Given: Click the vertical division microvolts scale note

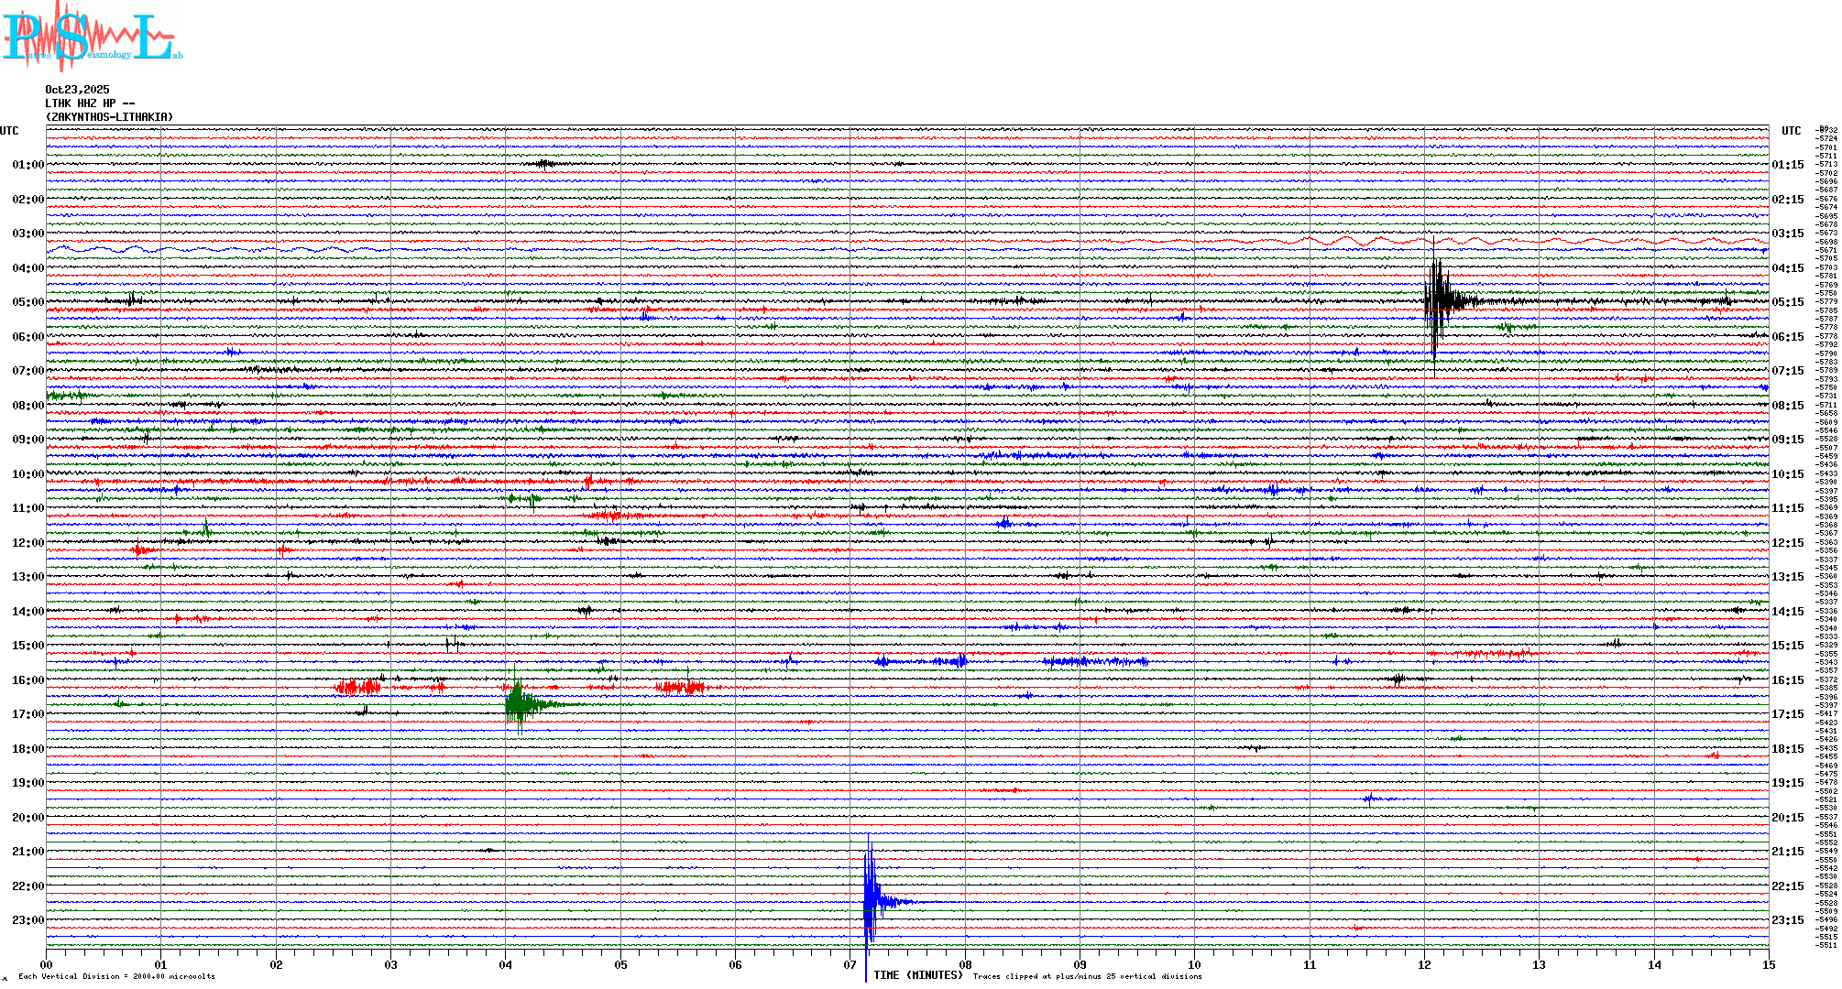Looking at the screenshot, I should (x=116, y=976).
